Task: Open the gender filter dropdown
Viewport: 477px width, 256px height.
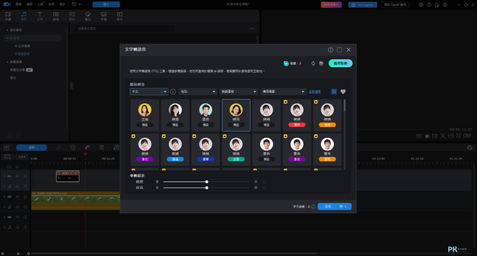Action: (198, 92)
